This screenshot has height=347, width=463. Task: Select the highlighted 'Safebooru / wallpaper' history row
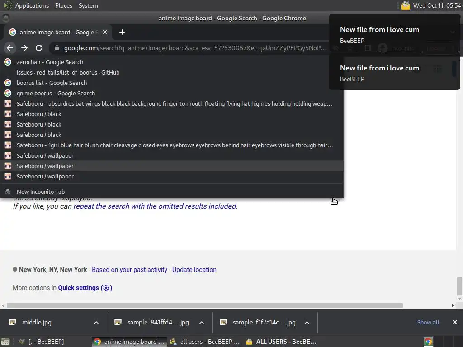(171, 166)
